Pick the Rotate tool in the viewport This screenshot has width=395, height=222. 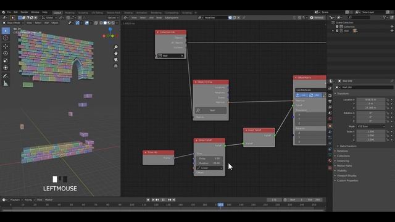pos(6,54)
